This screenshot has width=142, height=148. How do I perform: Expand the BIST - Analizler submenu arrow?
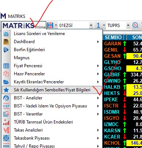coord(98,98)
